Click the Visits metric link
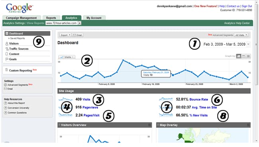259x147 pixels. pos(86,99)
